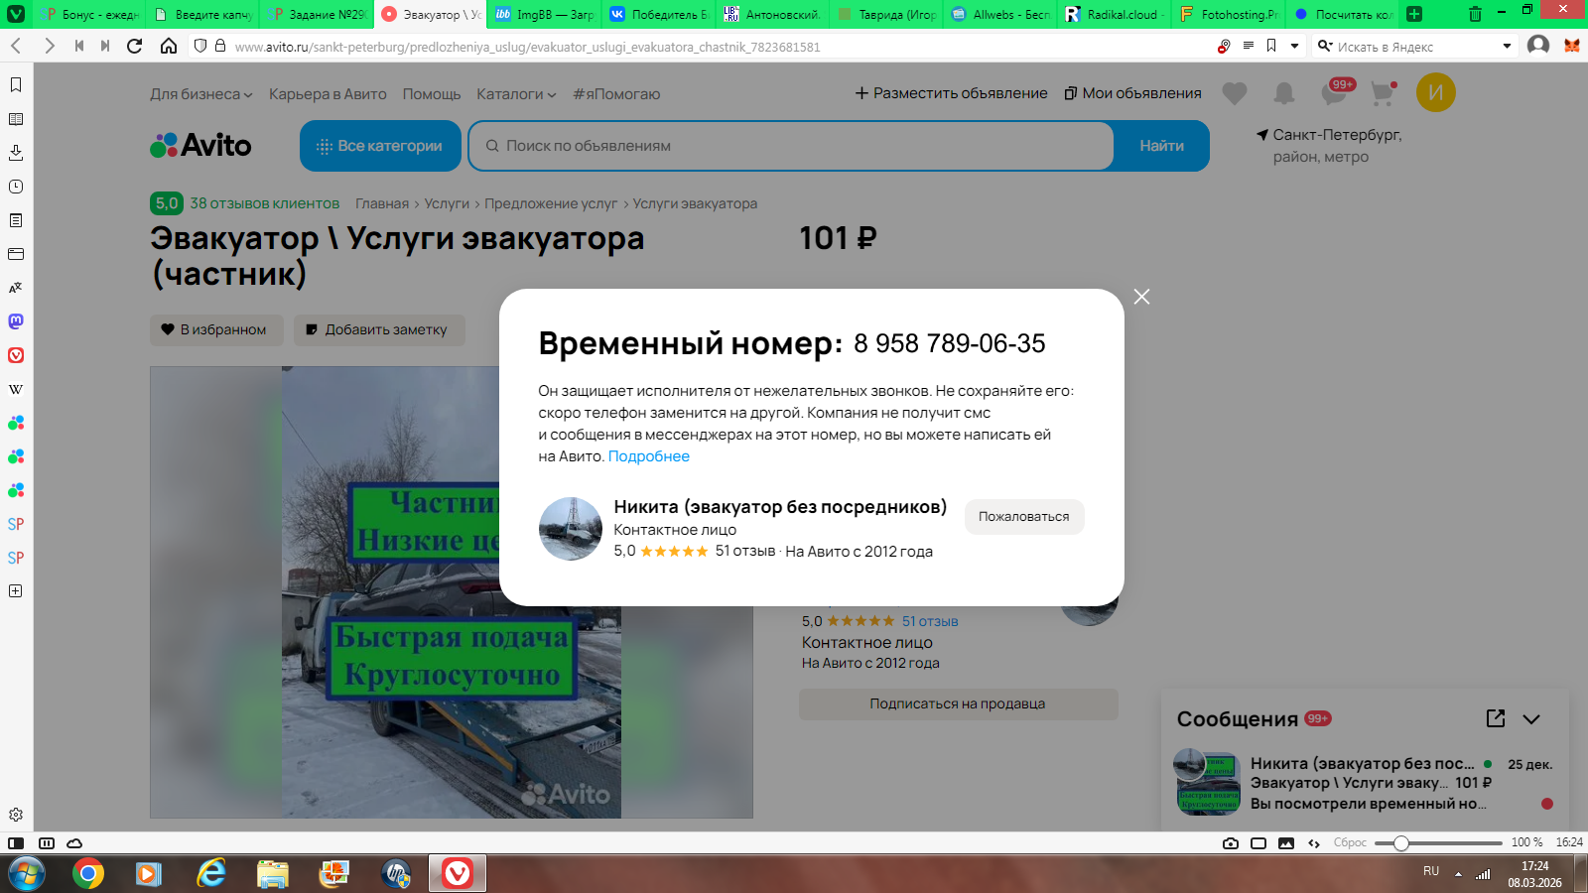
Task: Open the search engine dropdown arrow
Action: pos(1507,46)
